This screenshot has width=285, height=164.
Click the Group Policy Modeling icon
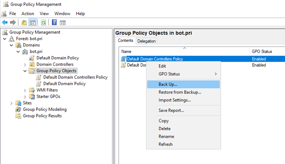pos(18,109)
